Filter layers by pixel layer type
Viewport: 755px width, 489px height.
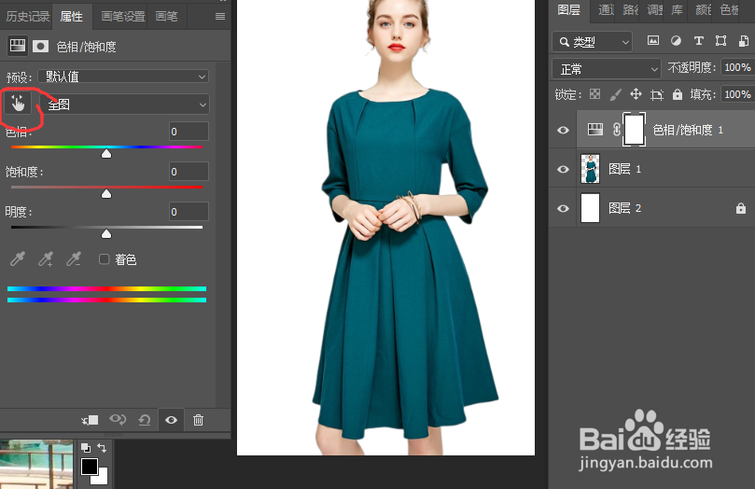pos(653,41)
